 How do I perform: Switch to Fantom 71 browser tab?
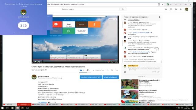point(140,105)
